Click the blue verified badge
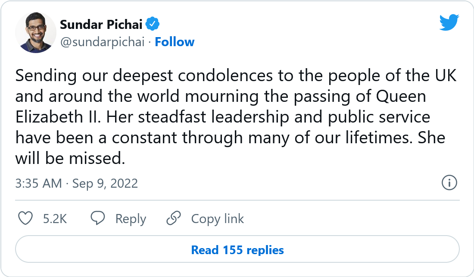Image resolution: width=474 pixels, height=277 pixels. point(153,24)
